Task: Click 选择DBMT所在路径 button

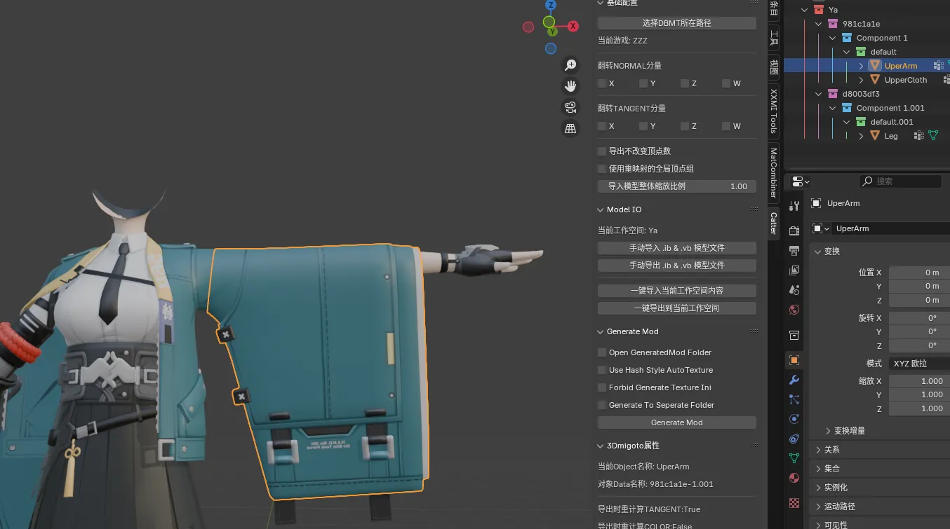Action: (x=677, y=23)
